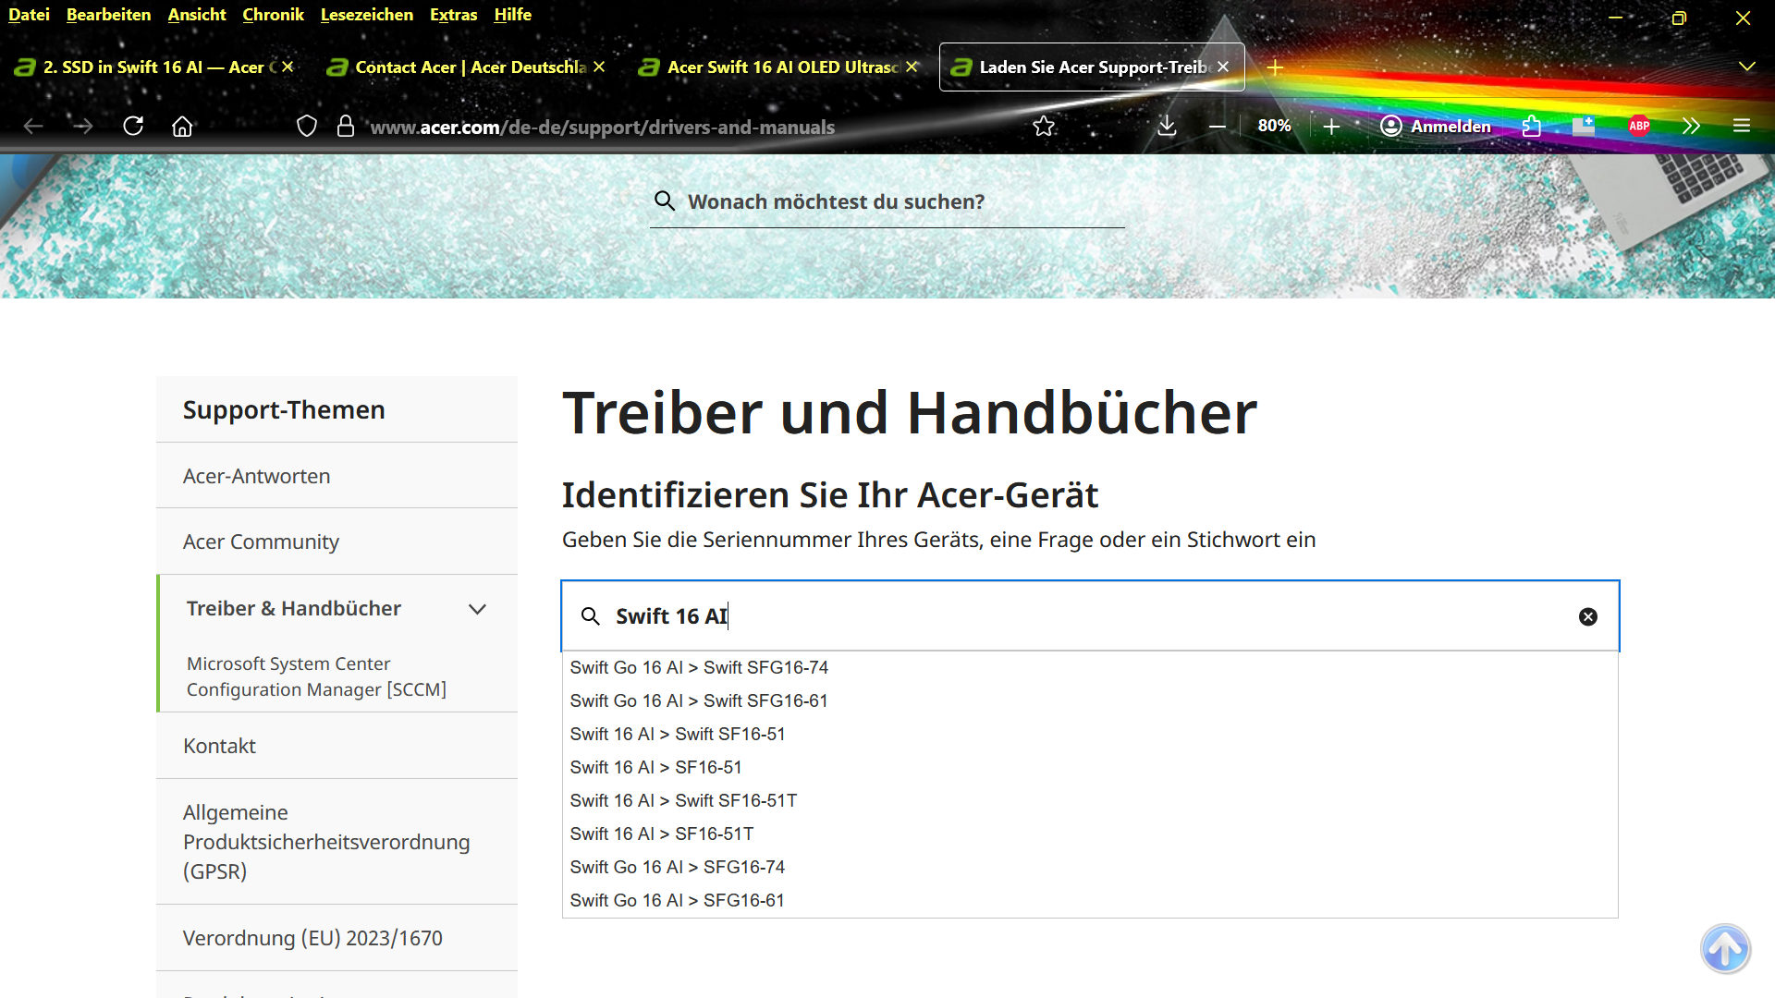
Task: Close the '2. SSD in Swift 16 AI' tab
Action: click(x=288, y=67)
